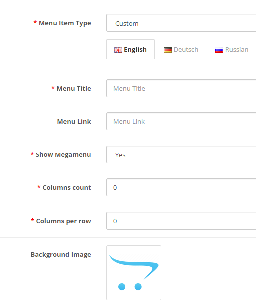Click the Menu Link label
This screenshot has width=256, height=306.
click(x=74, y=121)
